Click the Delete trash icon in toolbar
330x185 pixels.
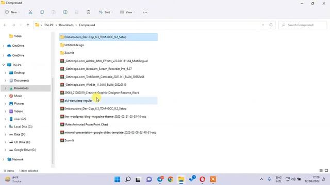click(88, 12)
